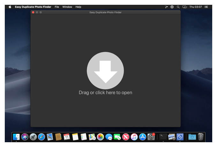Open Notes from the Dock
This screenshot has height=147, width=217.
point(75,137)
